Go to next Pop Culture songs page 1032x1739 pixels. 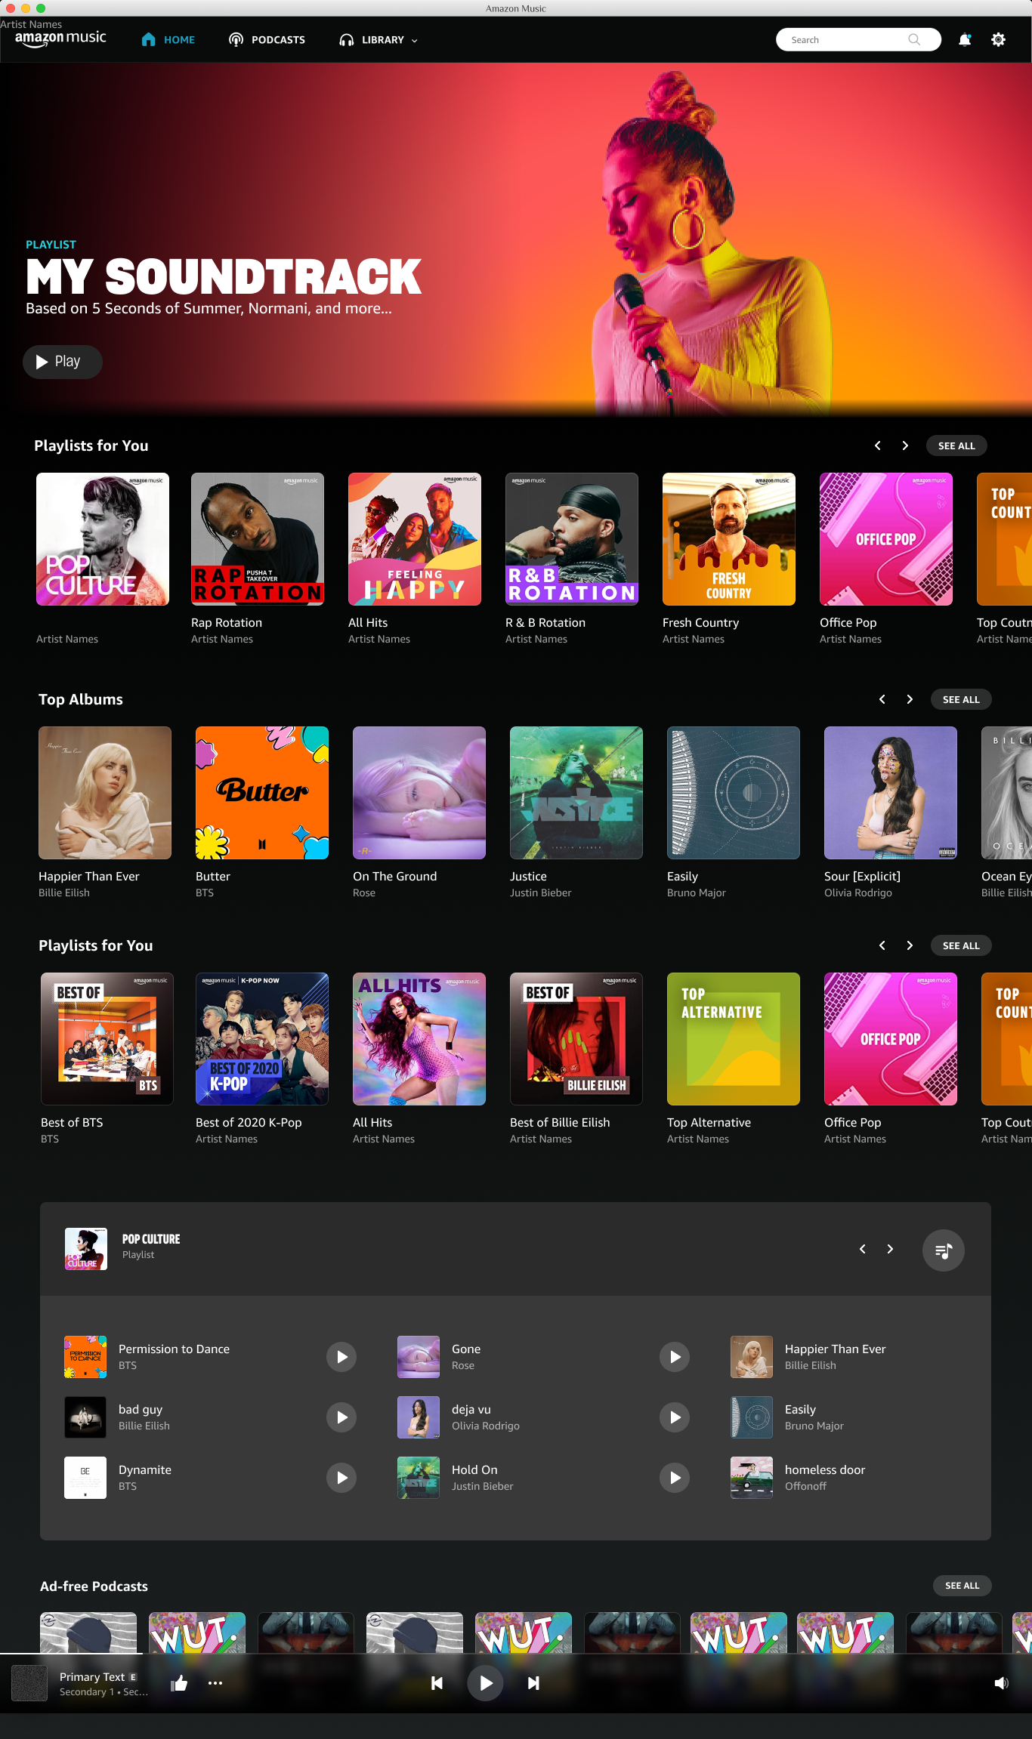890,1249
